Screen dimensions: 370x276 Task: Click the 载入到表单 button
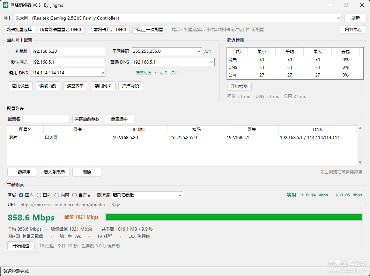[54, 172]
